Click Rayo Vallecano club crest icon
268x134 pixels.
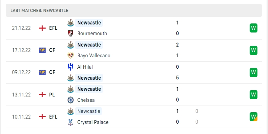71,56
